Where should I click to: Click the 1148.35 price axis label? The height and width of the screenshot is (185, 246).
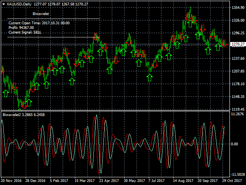(238, 97)
